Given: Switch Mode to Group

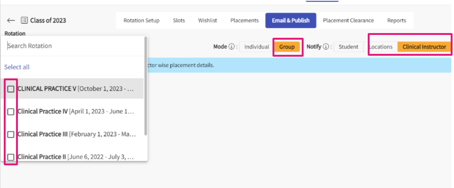Looking at the screenshot, I should click(x=287, y=47).
